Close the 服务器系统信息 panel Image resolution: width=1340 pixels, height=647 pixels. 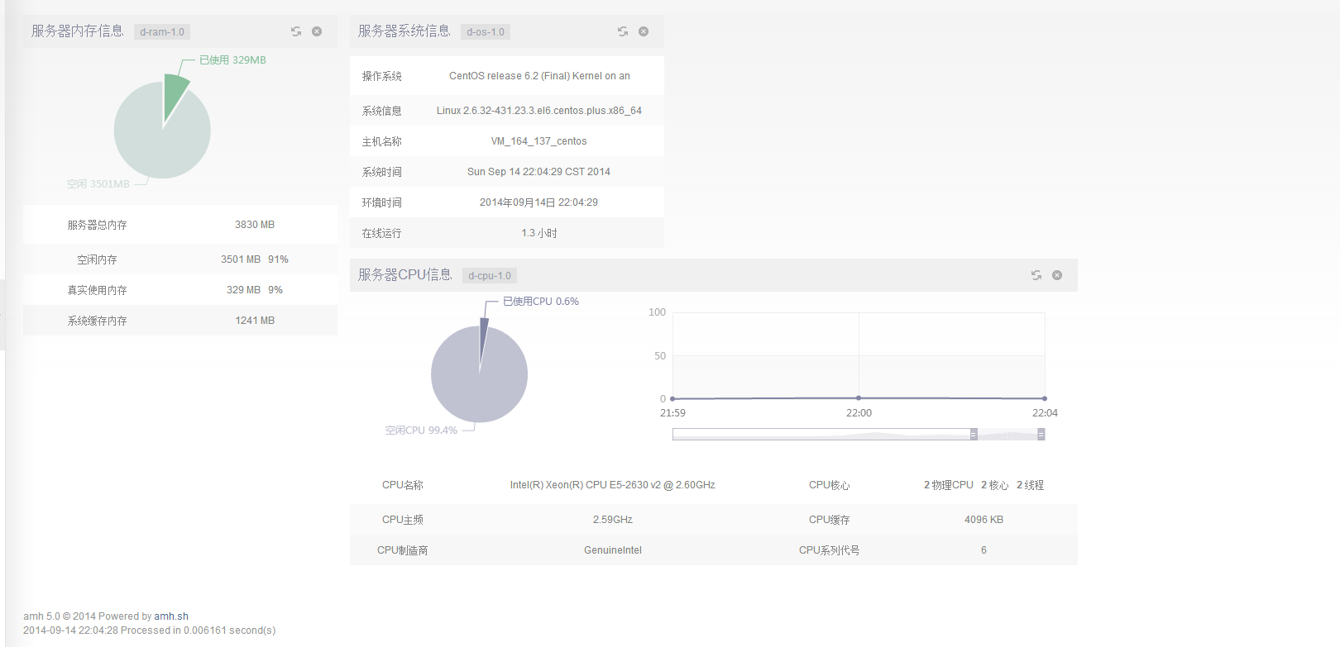(644, 31)
